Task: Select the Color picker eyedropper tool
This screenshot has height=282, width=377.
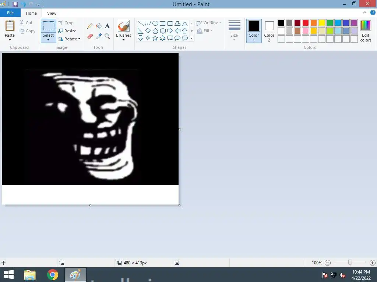Action: tap(99, 36)
